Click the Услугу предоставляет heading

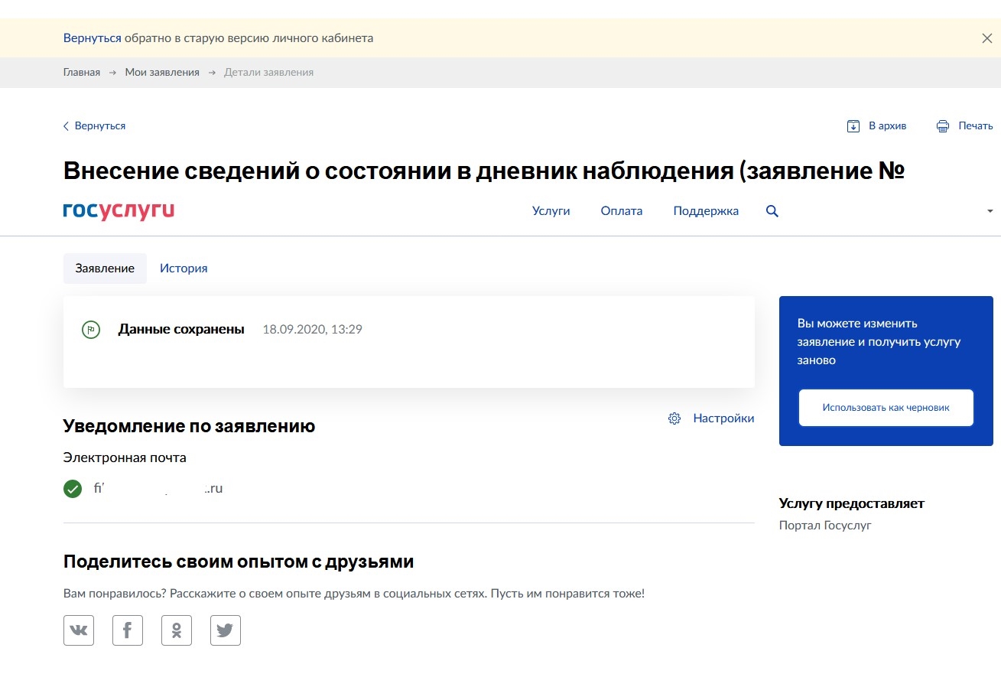point(852,503)
